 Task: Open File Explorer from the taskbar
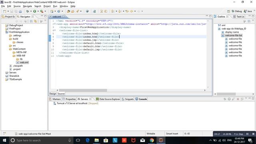click(x=97, y=140)
